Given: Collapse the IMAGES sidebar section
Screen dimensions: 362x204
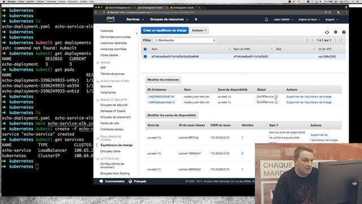Looking at the screenshot, I should pos(98,63).
